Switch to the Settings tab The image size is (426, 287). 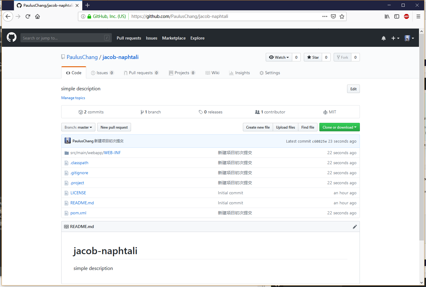coord(270,73)
